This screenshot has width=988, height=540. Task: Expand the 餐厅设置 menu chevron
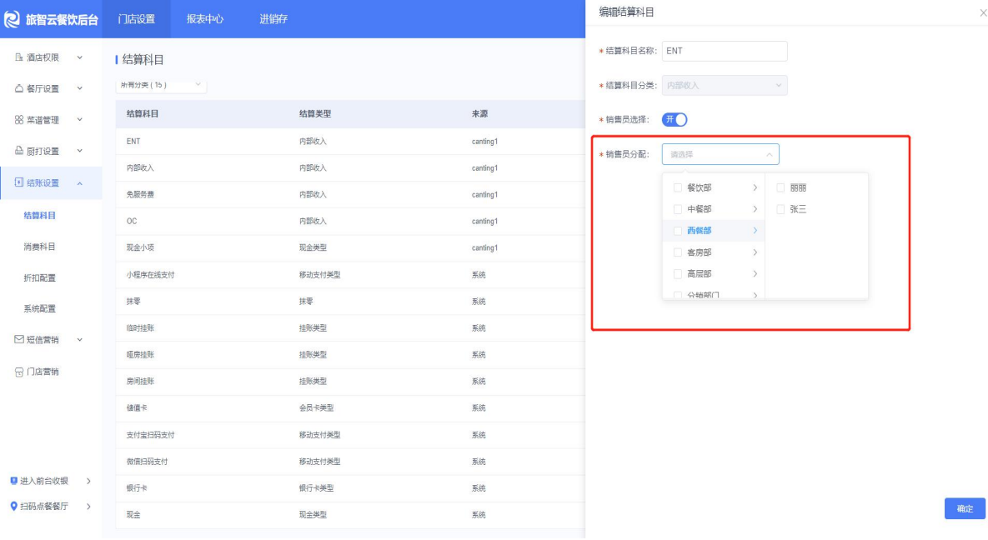click(x=79, y=89)
